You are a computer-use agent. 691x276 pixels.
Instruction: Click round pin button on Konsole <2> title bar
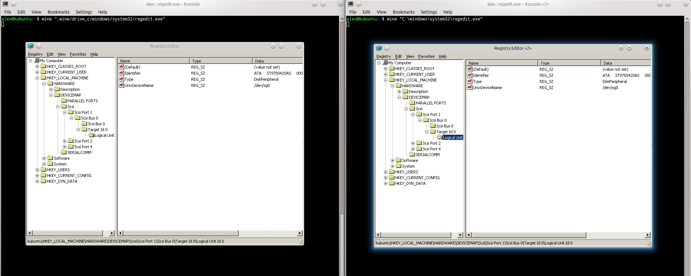(x=358, y=4)
